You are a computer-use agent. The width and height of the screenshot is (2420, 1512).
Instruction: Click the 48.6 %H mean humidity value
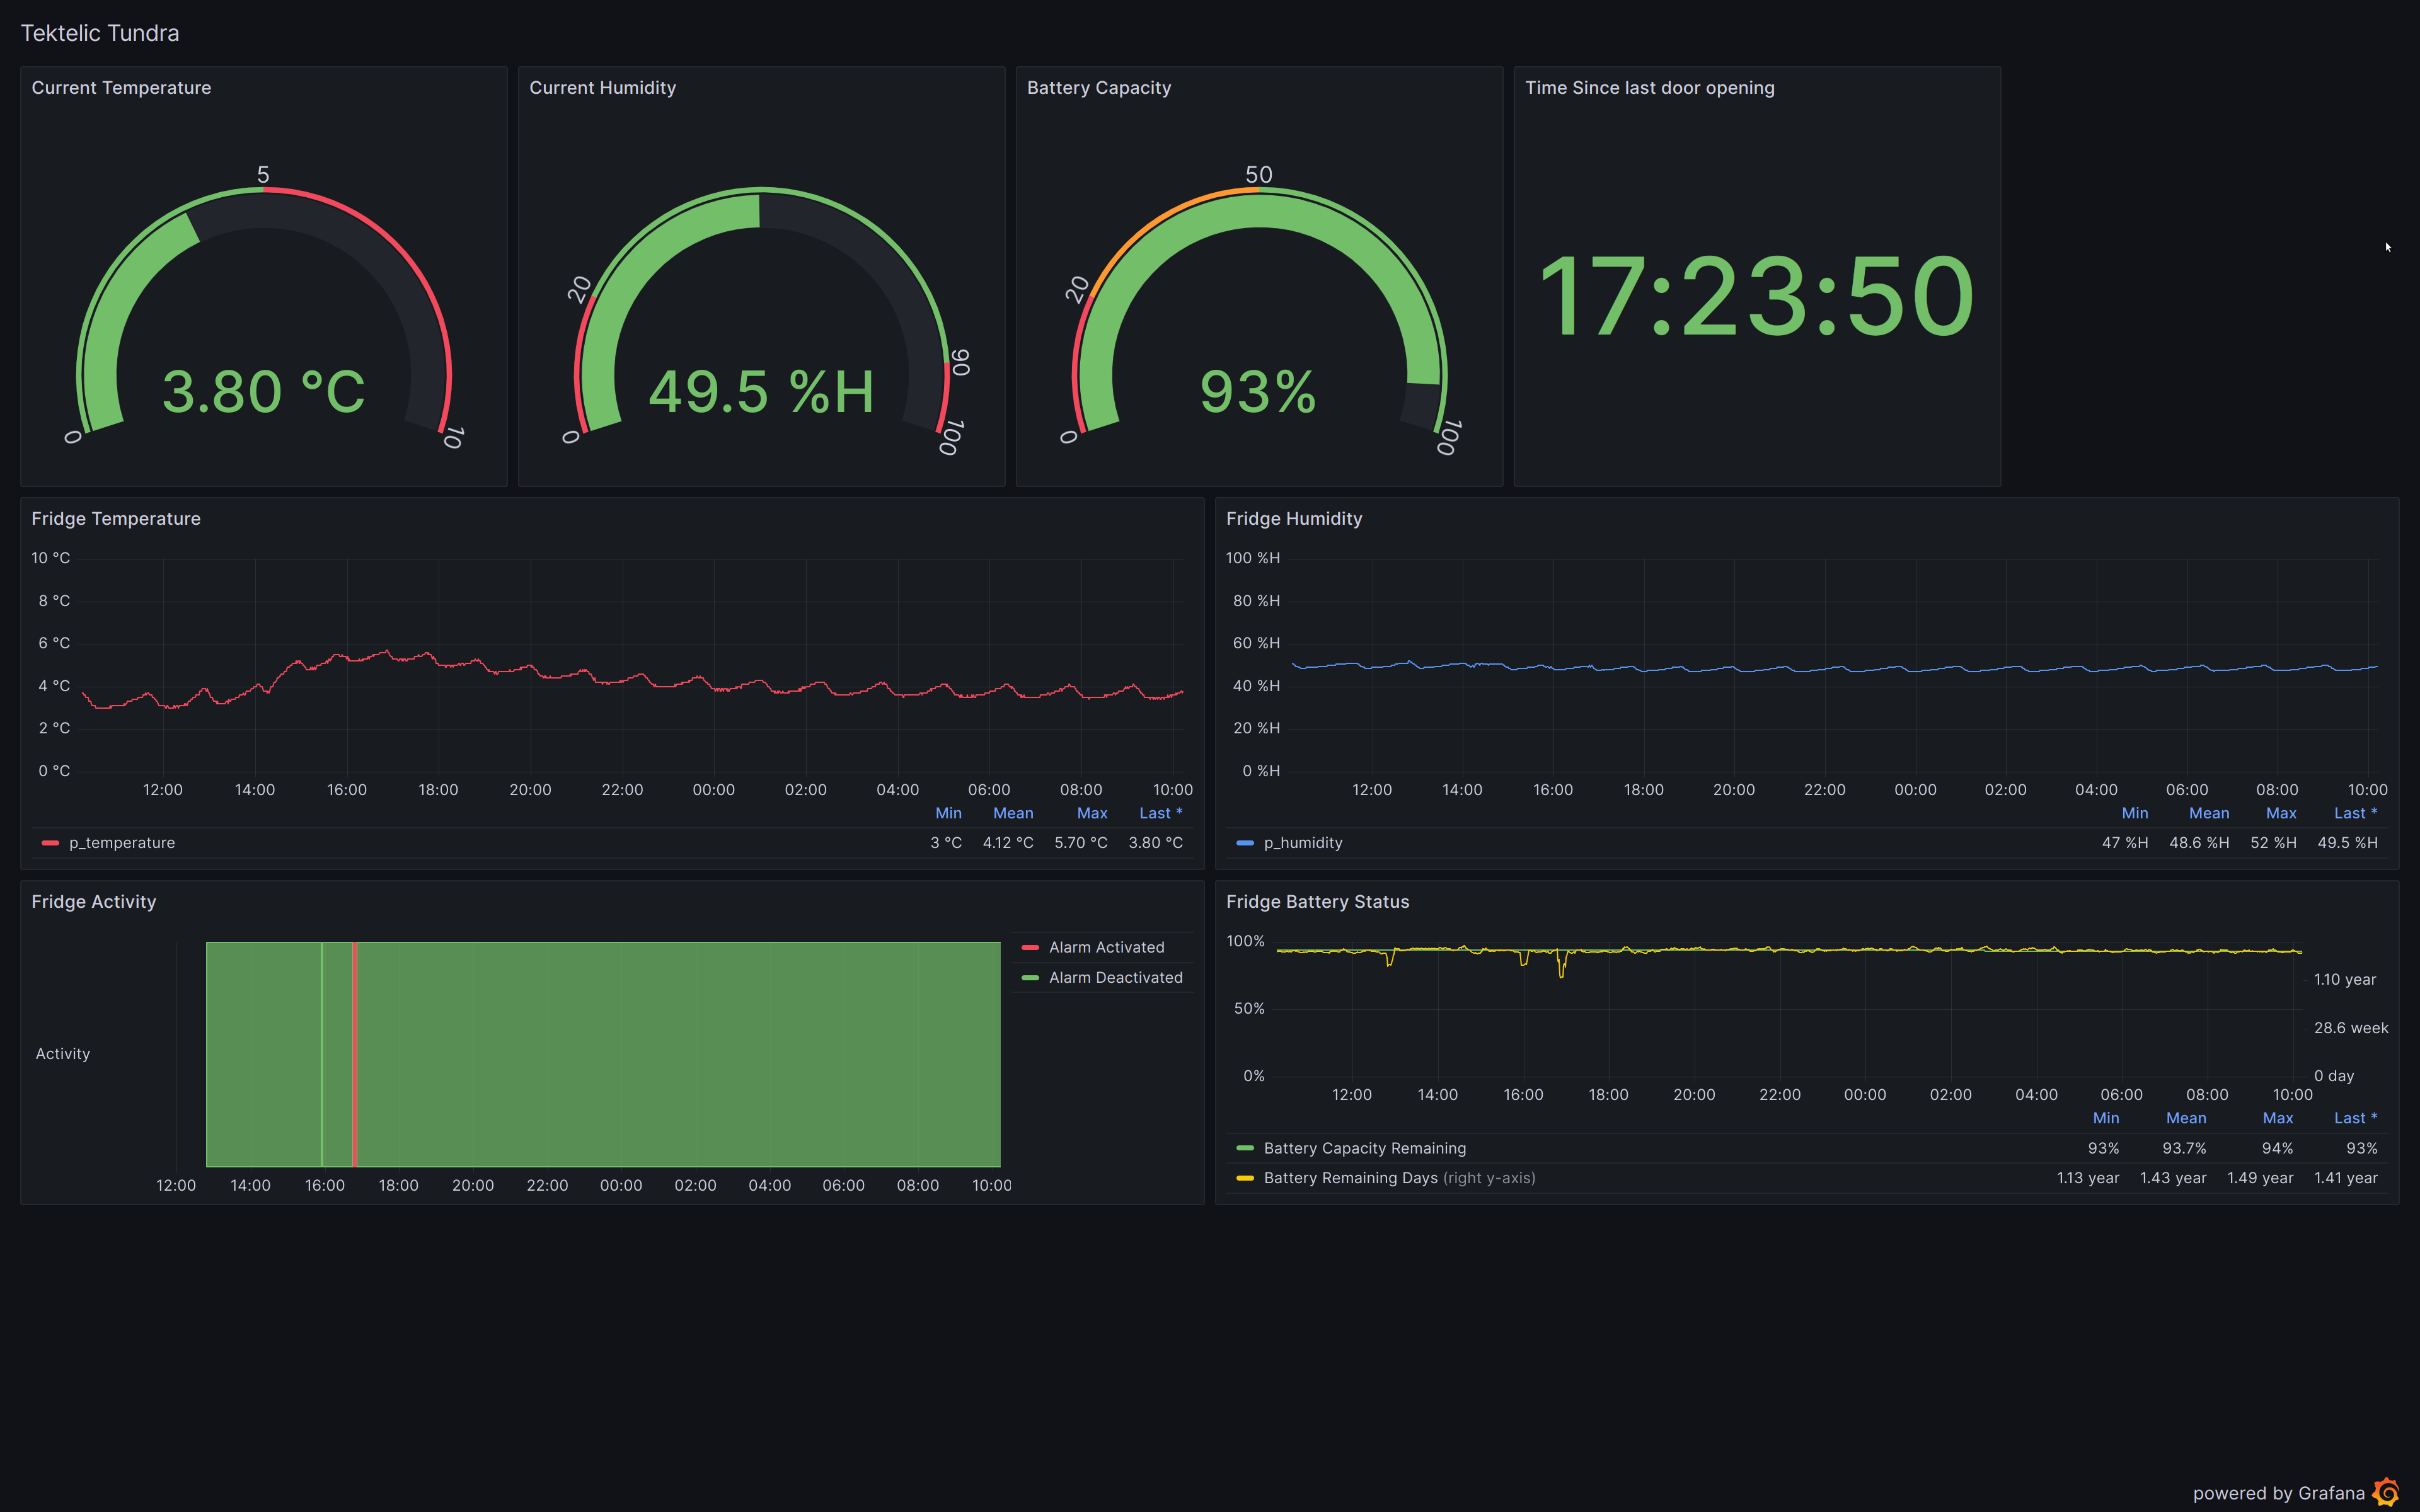click(x=2199, y=843)
